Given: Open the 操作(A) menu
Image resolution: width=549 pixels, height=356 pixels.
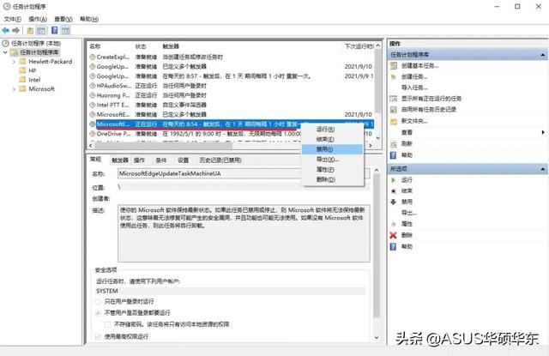Looking at the screenshot, I should tap(38, 19).
